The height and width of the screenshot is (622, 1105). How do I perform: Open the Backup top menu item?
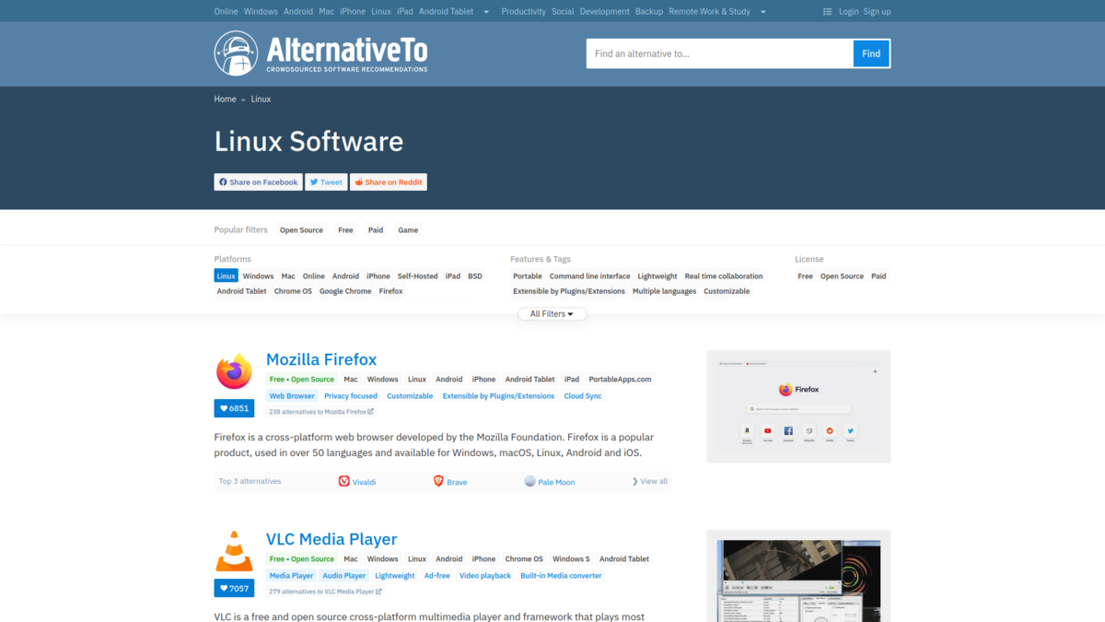click(649, 12)
